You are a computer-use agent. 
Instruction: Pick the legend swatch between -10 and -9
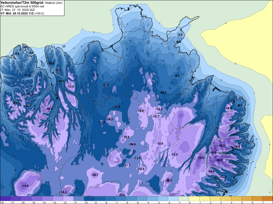pos(89,199)
